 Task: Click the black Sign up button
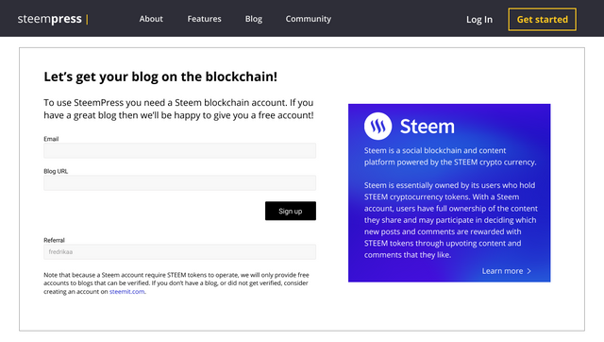click(x=291, y=211)
